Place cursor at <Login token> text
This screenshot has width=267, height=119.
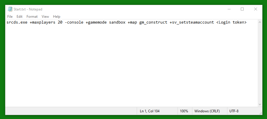[231, 22]
